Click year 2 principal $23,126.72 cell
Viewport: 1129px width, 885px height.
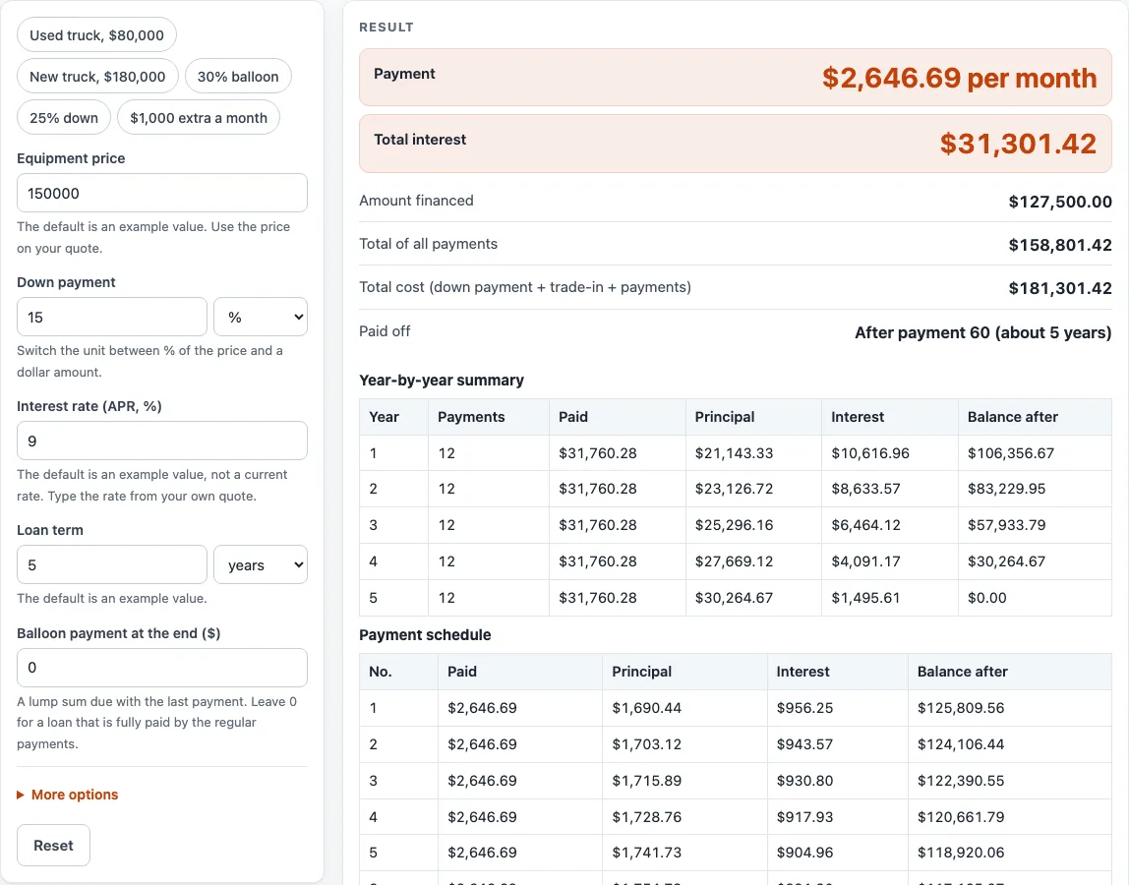pyautogui.click(x=754, y=489)
